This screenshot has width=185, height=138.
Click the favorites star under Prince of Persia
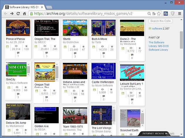[x=26, y=46]
